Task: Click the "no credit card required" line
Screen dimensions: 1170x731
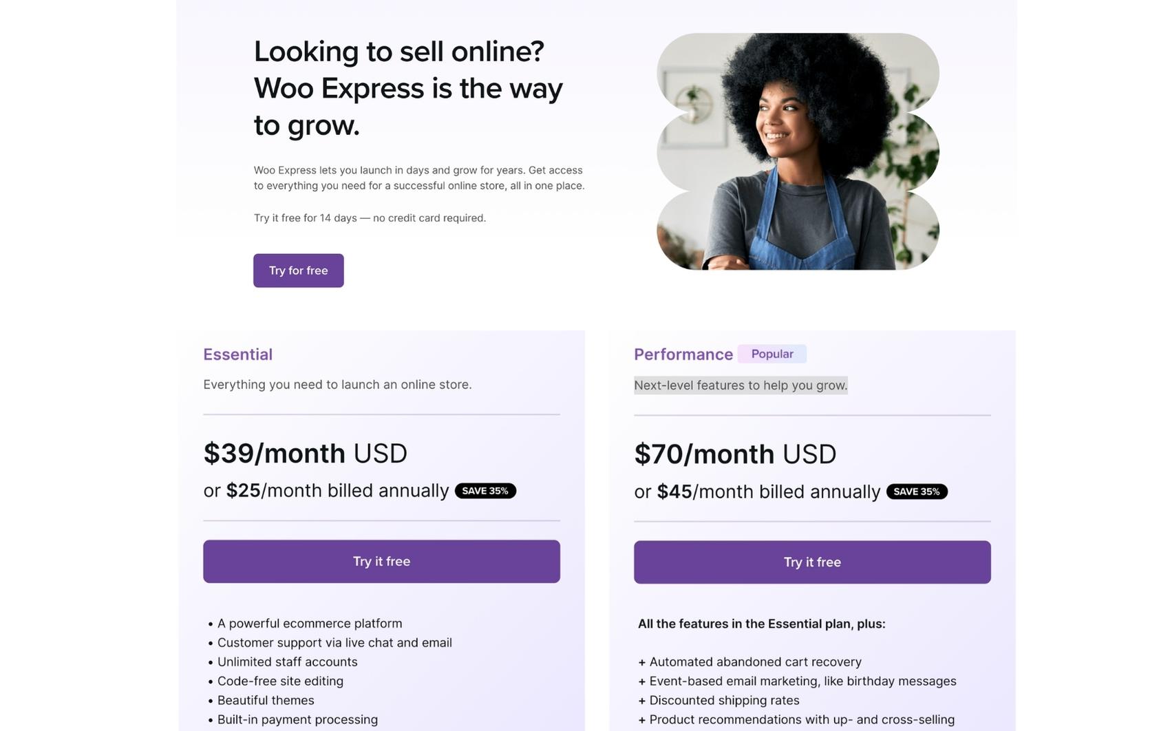Action: click(370, 218)
